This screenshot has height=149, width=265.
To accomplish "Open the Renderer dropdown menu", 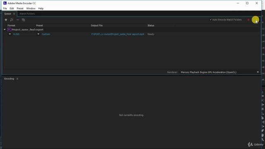I will pos(219,72).
